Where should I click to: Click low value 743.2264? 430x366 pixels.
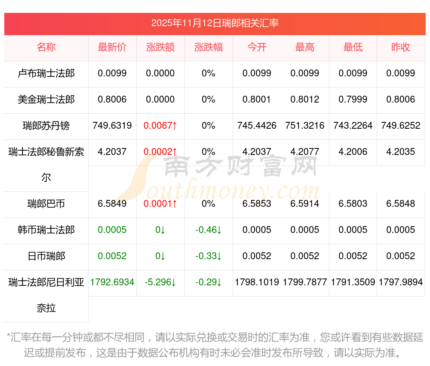pyautogui.click(x=353, y=126)
